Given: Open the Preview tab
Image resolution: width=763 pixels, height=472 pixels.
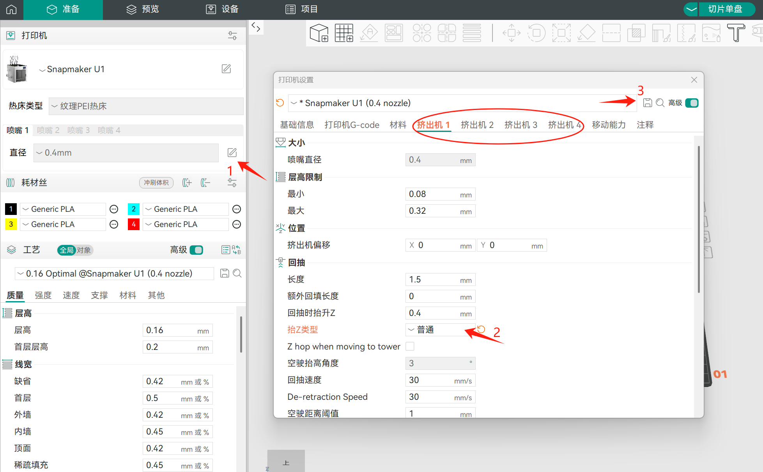Looking at the screenshot, I should tap(143, 9).
